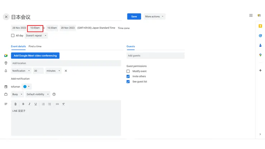265x149 pixels.
Task: Open the Doesn't repeat dropdown
Action: (x=36, y=35)
